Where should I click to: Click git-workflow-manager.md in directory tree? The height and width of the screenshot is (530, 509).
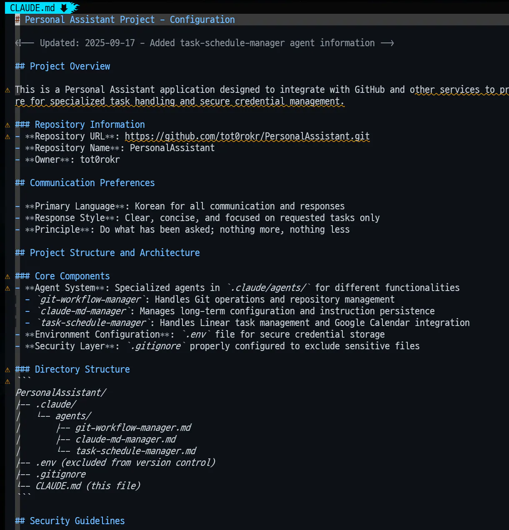coord(133,428)
